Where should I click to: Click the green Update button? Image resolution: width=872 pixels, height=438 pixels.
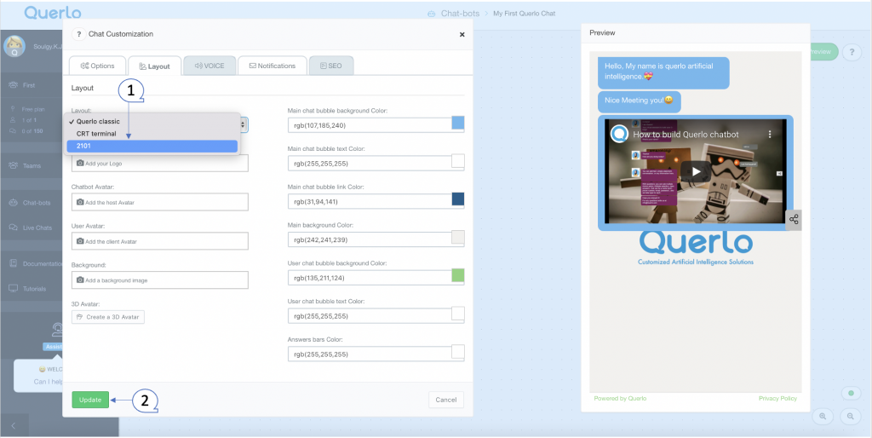coord(90,400)
